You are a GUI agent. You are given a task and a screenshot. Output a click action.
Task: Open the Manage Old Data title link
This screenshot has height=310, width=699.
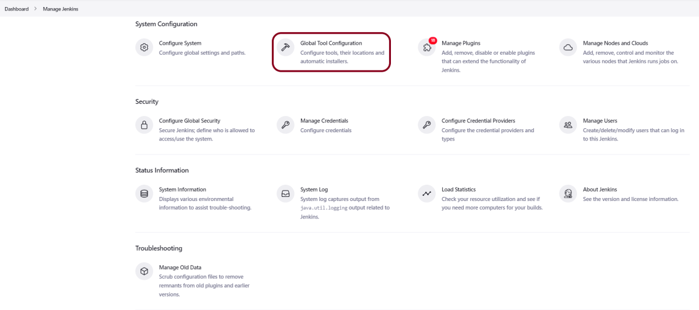180,267
